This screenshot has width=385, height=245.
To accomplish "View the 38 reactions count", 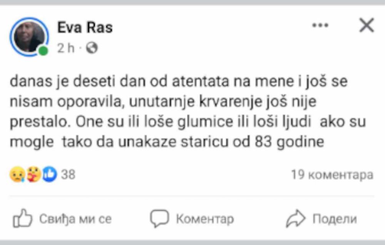I will coord(68,175).
